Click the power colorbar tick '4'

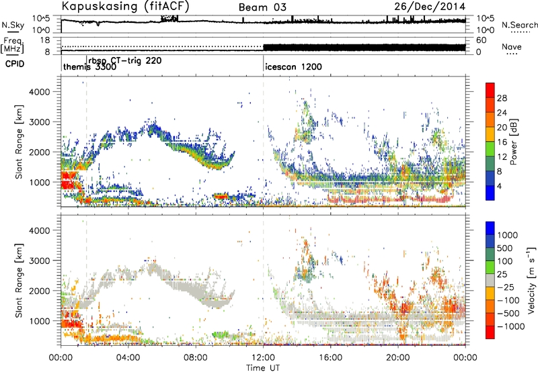499,186
